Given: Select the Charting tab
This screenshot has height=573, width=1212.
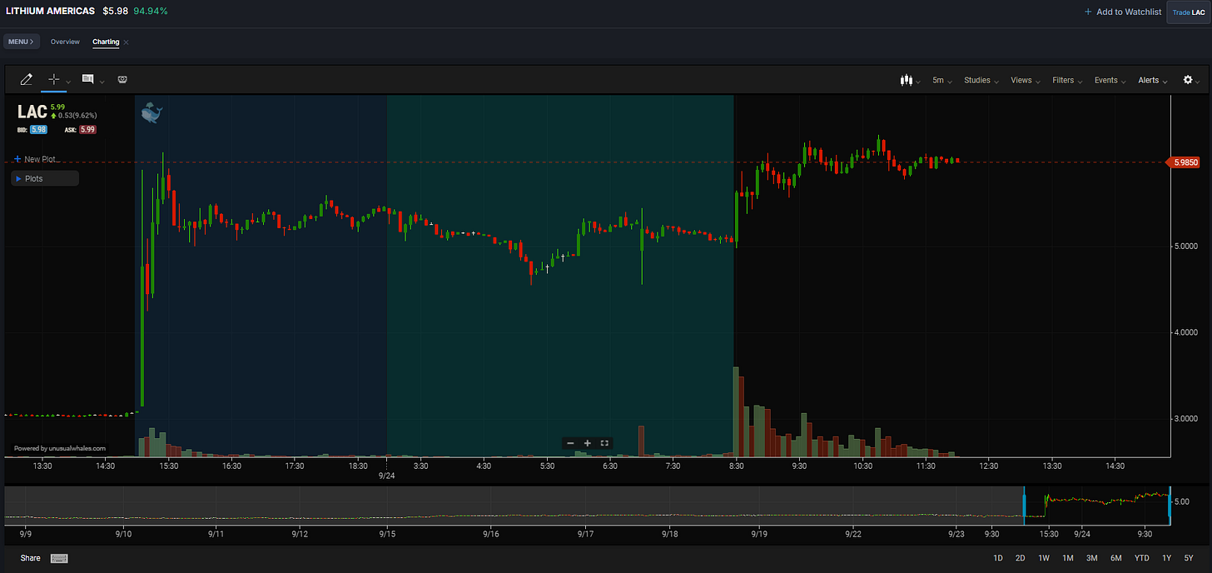Looking at the screenshot, I should tap(106, 42).
